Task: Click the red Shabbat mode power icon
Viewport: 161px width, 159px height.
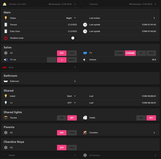Action: coord(6,38)
